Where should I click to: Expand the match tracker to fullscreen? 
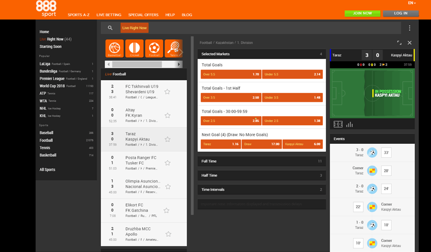click(x=399, y=43)
